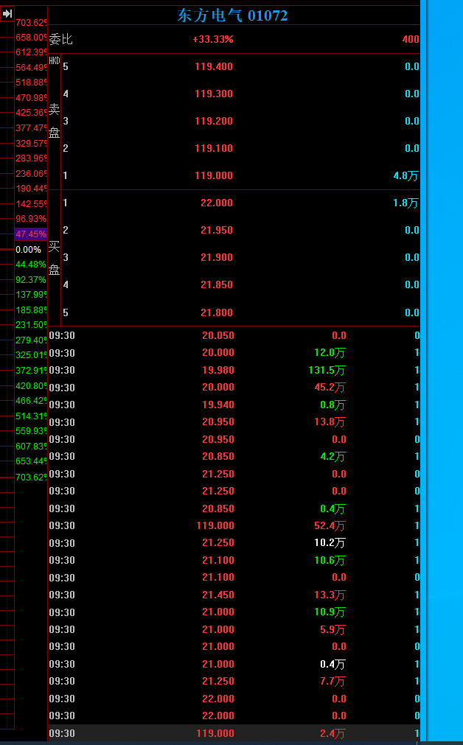The height and width of the screenshot is (745, 463).
Task: Click the 142.55% axis label
Action: (x=32, y=204)
